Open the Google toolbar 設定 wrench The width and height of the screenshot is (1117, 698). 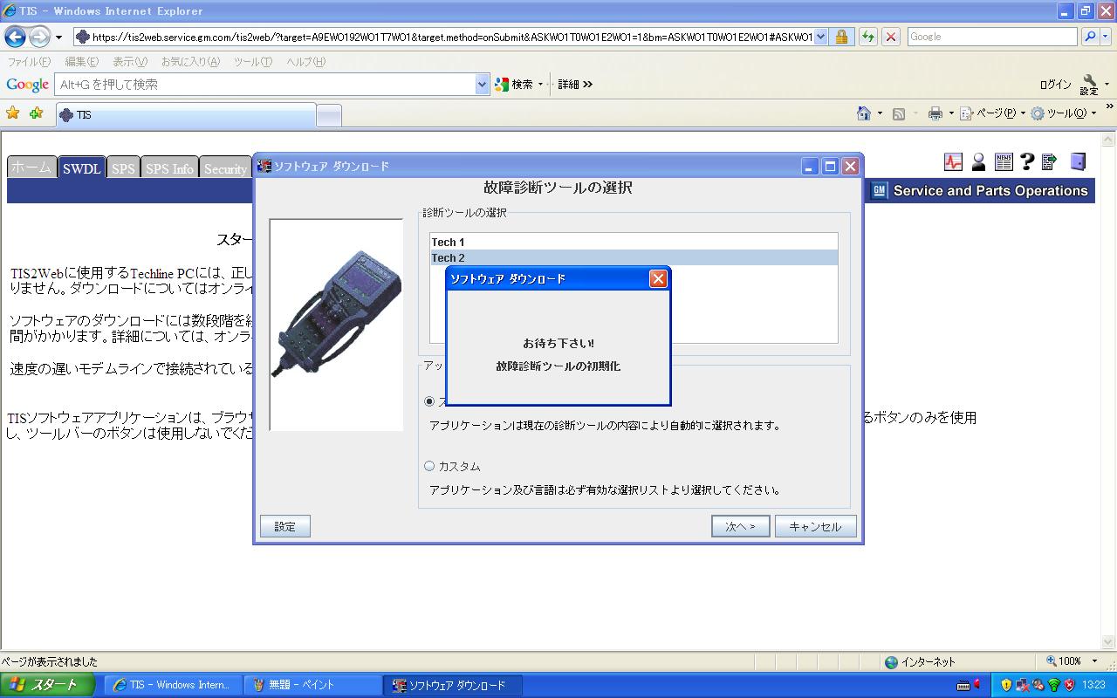(1090, 85)
